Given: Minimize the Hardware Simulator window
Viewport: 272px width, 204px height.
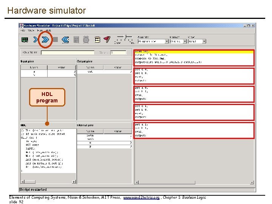Looking at the screenshot, I should (x=245, y=26).
